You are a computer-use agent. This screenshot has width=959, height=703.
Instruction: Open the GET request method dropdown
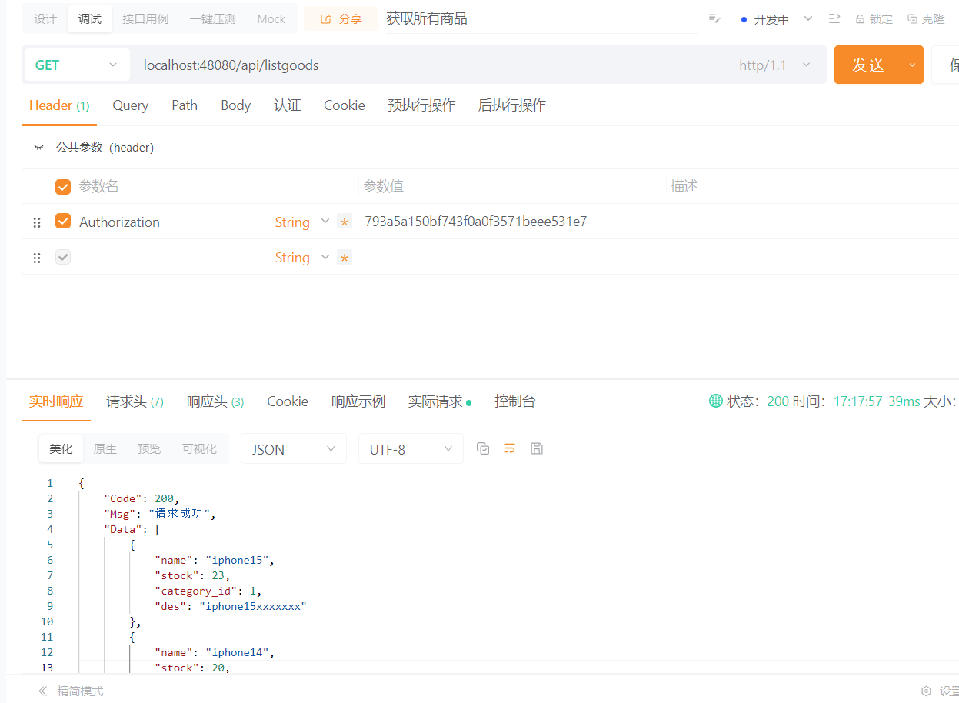75,65
